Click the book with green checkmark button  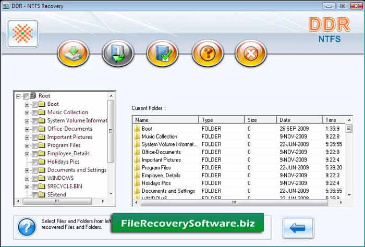tap(163, 53)
